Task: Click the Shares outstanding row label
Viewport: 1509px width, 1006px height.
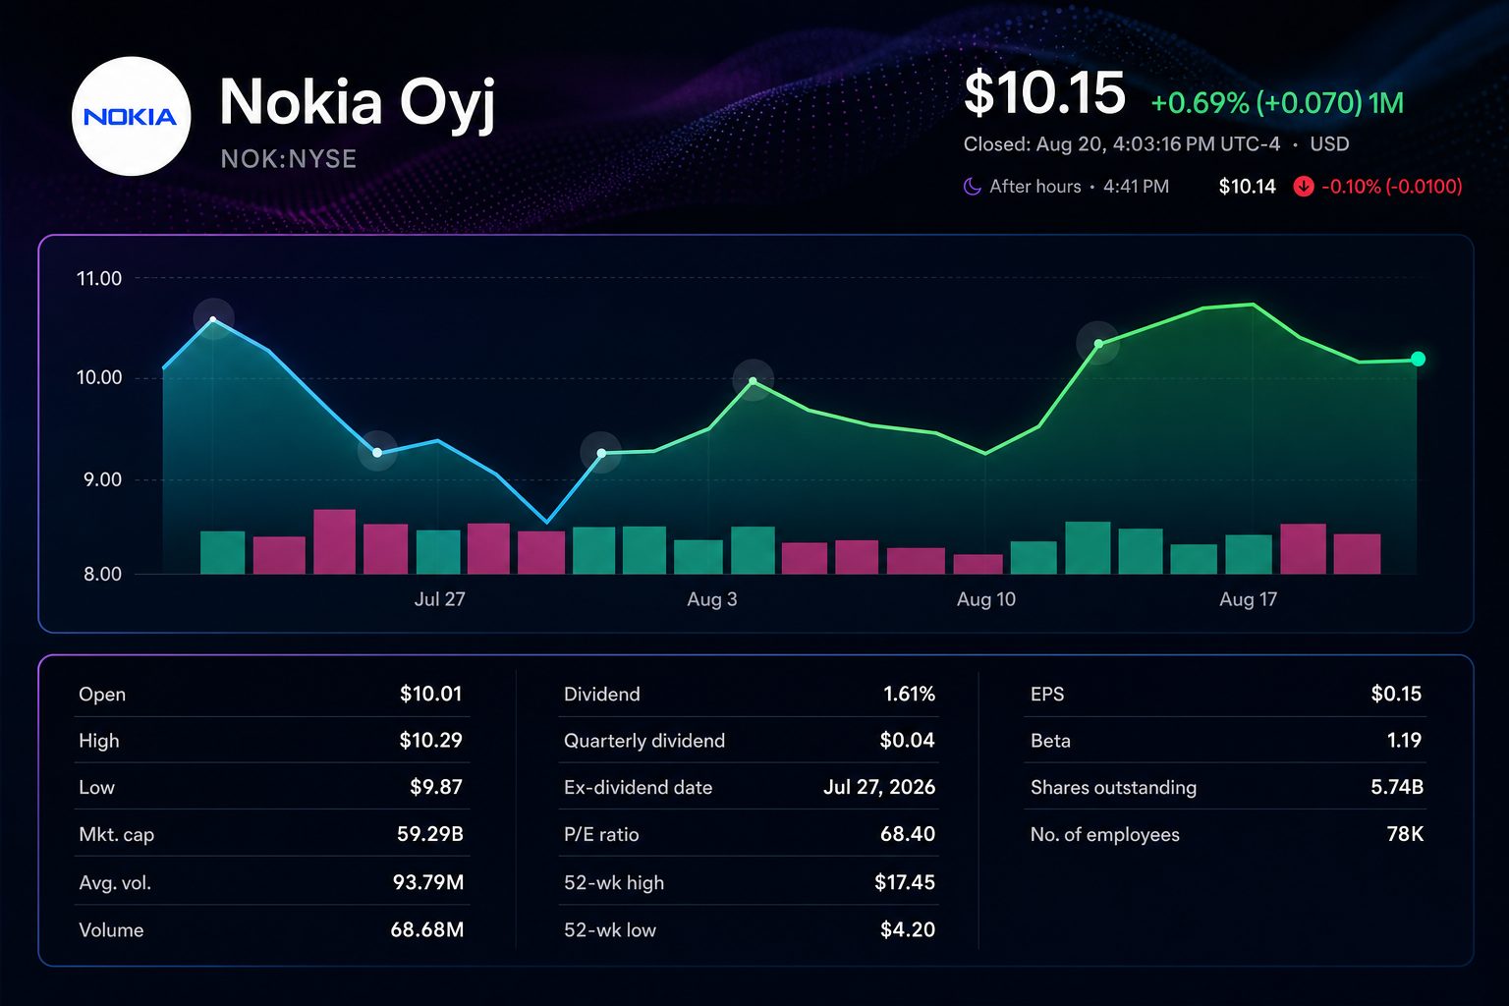Action: pyautogui.click(x=1113, y=788)
